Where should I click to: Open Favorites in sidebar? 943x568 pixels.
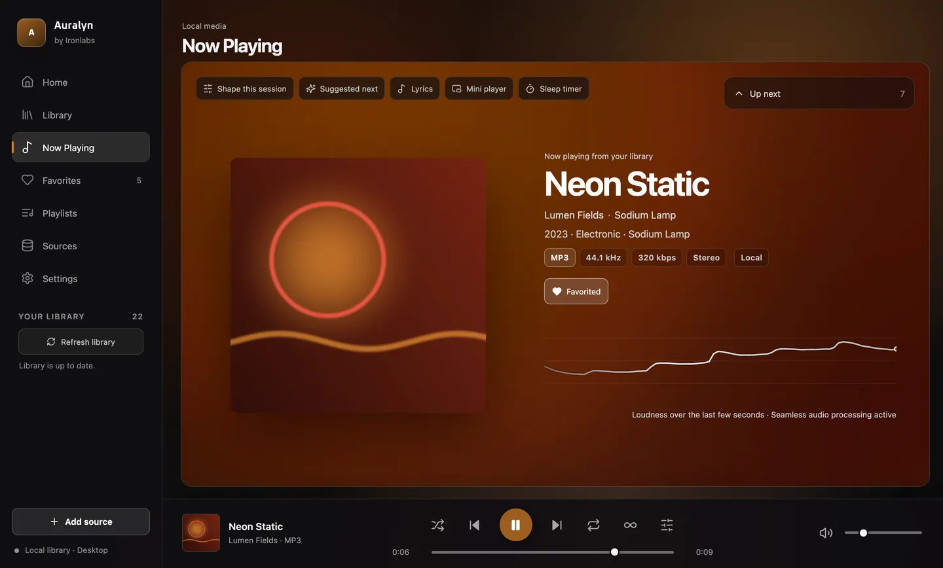pyautogui.click(x=81, y=181)
